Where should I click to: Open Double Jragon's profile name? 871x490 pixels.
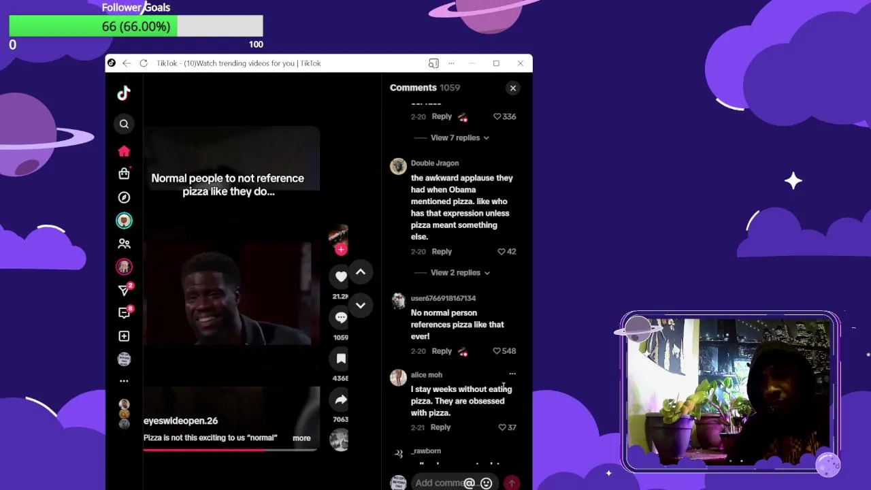pos(435,163)
